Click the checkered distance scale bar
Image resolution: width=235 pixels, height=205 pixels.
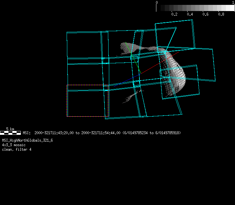click(x=10, y=133)
